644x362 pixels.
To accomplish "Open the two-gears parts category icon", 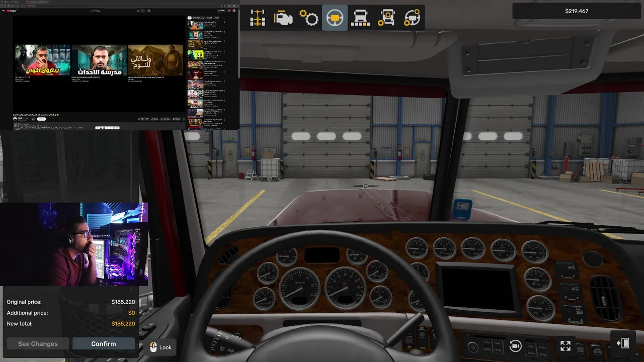I will (309, 18).
